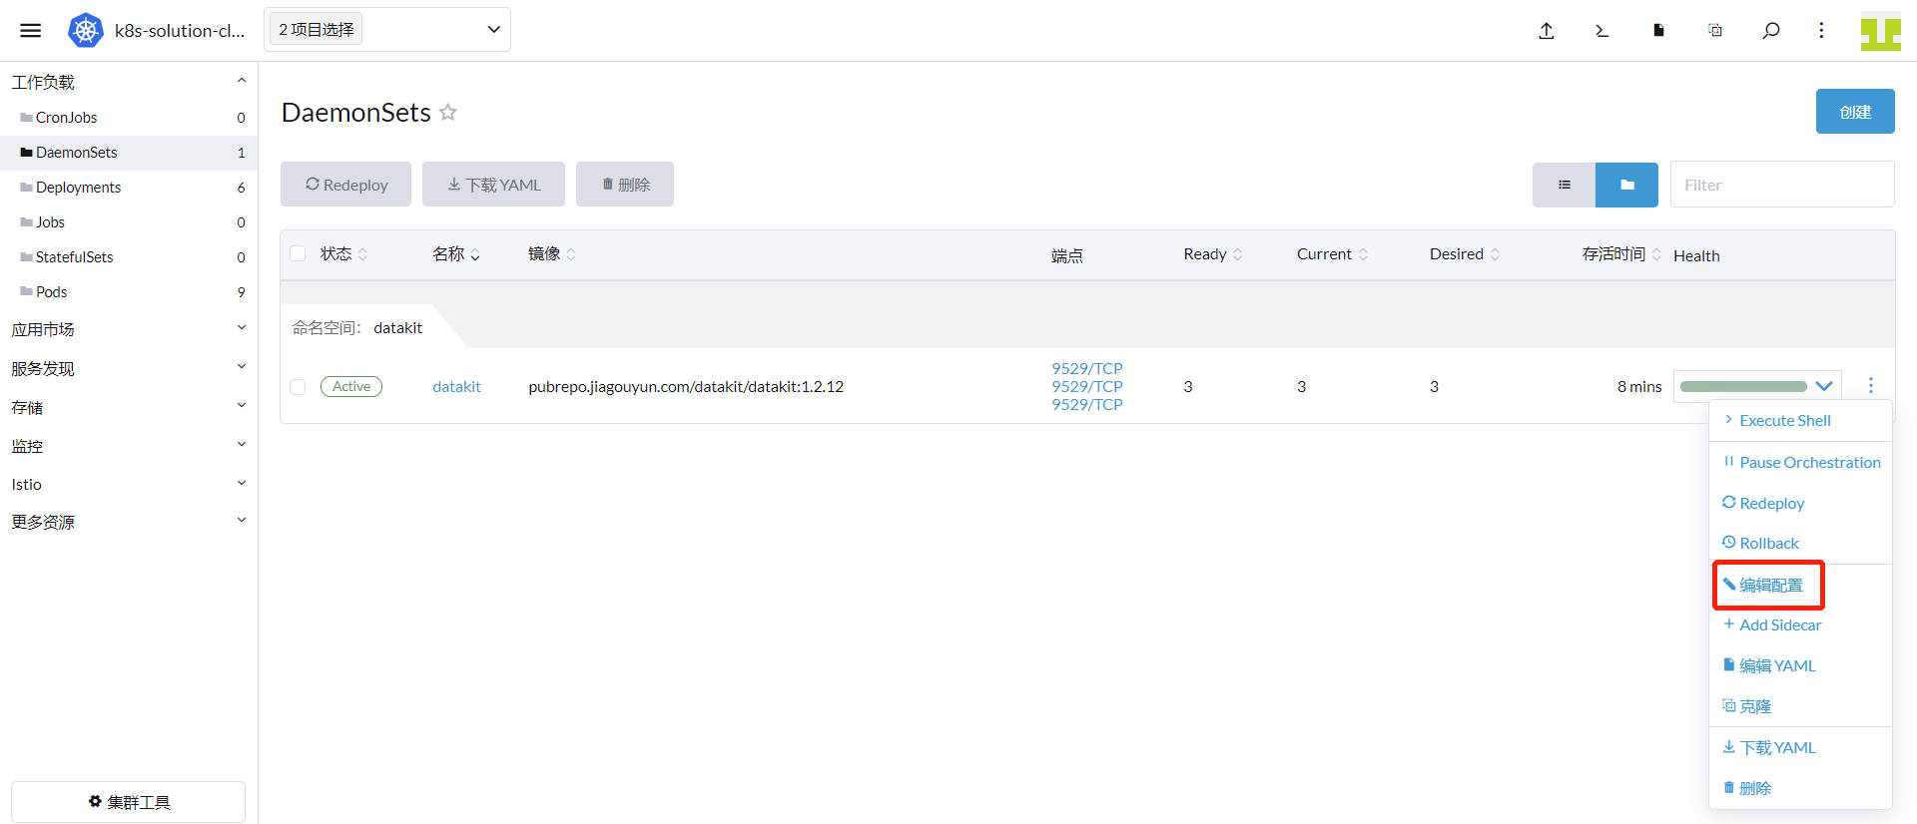Open the Jobs sidebar item
The height and width of the screenshot is (824, 1917).
click(x=128, y=221)
